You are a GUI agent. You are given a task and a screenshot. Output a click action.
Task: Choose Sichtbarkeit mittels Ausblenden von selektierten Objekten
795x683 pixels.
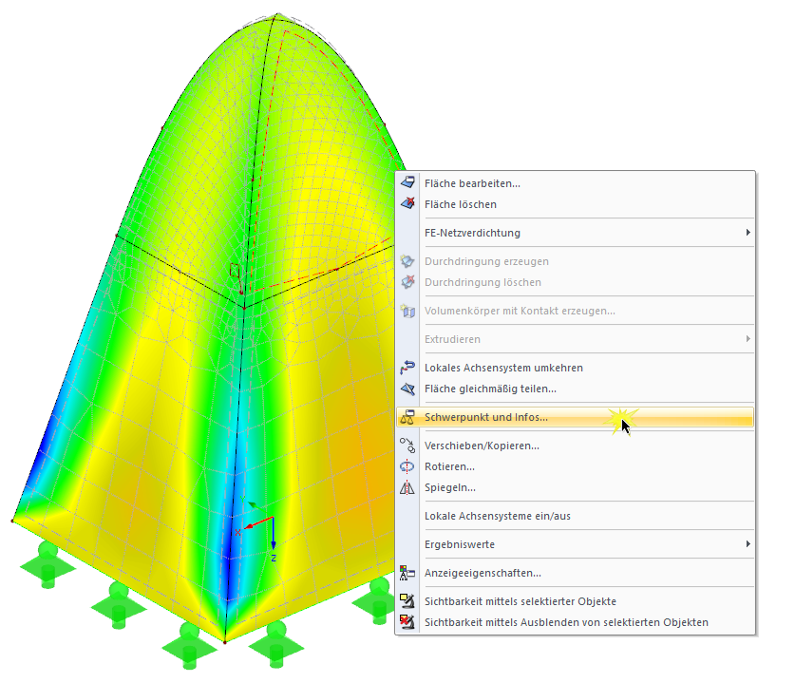pyautogui.click(x=575, y=622)
